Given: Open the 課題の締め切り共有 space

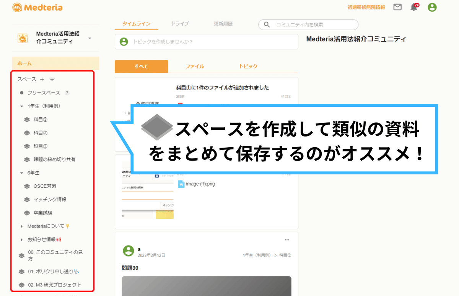Looking at the screenshot, I should click(x=54, y=159).
